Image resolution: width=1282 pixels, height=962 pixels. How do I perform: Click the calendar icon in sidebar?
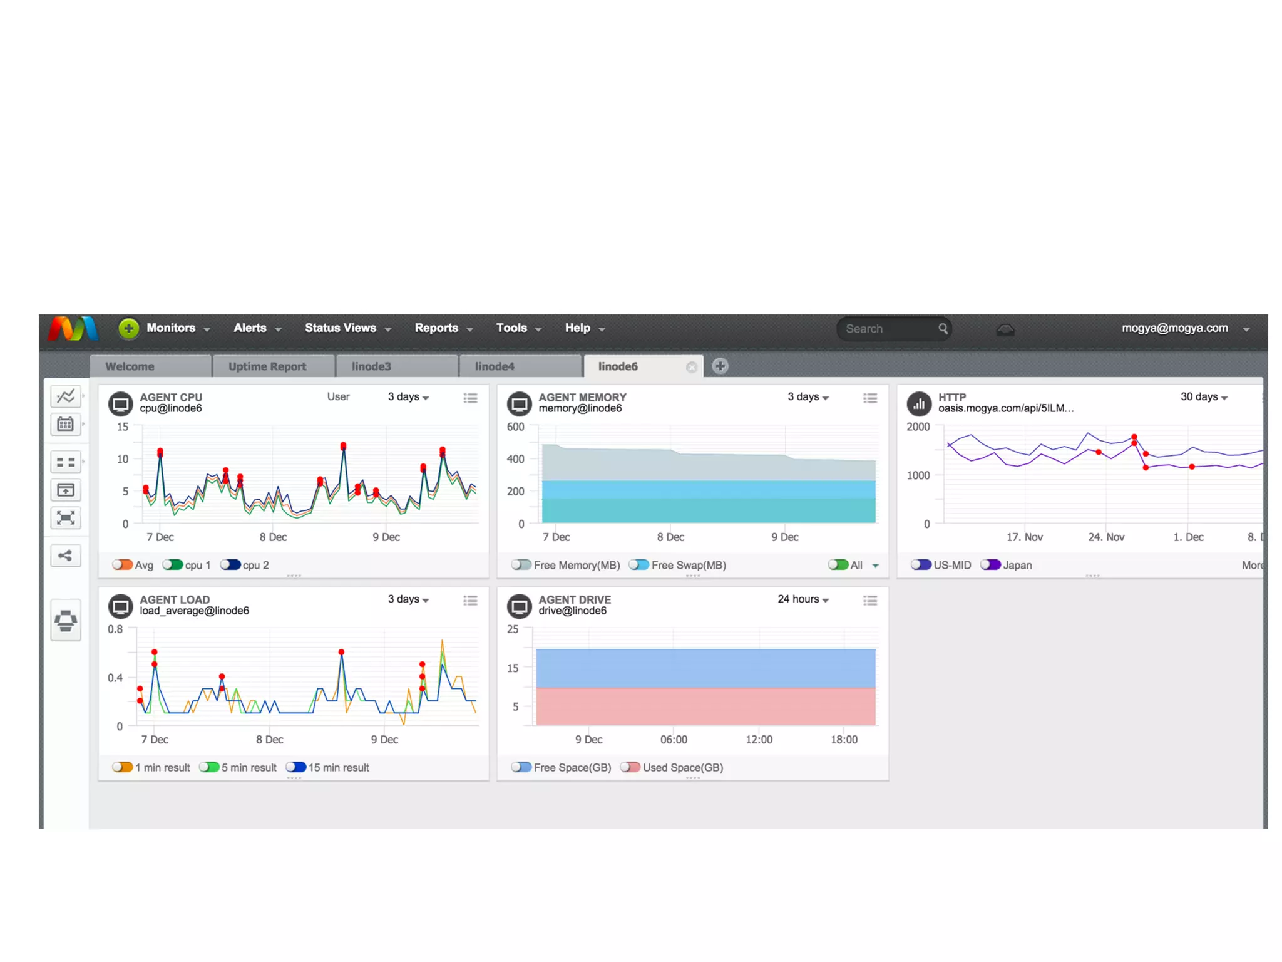coord(66,425)
